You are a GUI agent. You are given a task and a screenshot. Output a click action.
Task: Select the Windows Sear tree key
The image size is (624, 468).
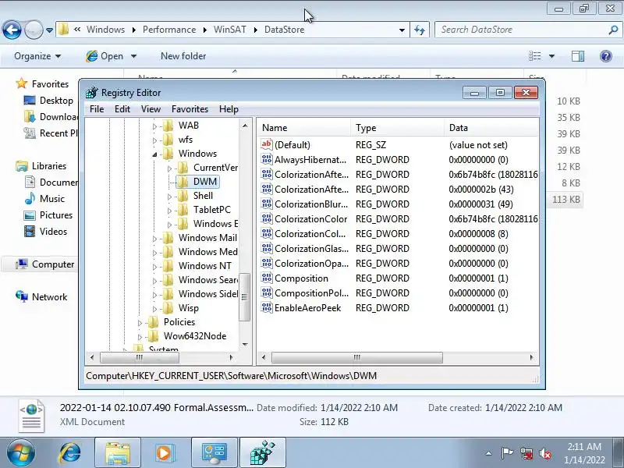207,280
